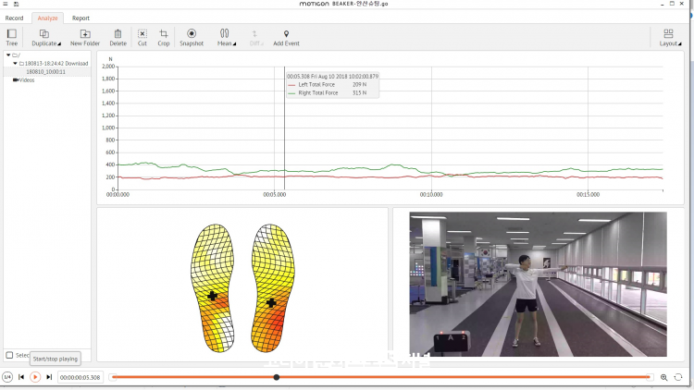Click the zoom magnifier icon by the timeline
The width and height of the screenshot is (694, 390).
click(x=663, y=377)
